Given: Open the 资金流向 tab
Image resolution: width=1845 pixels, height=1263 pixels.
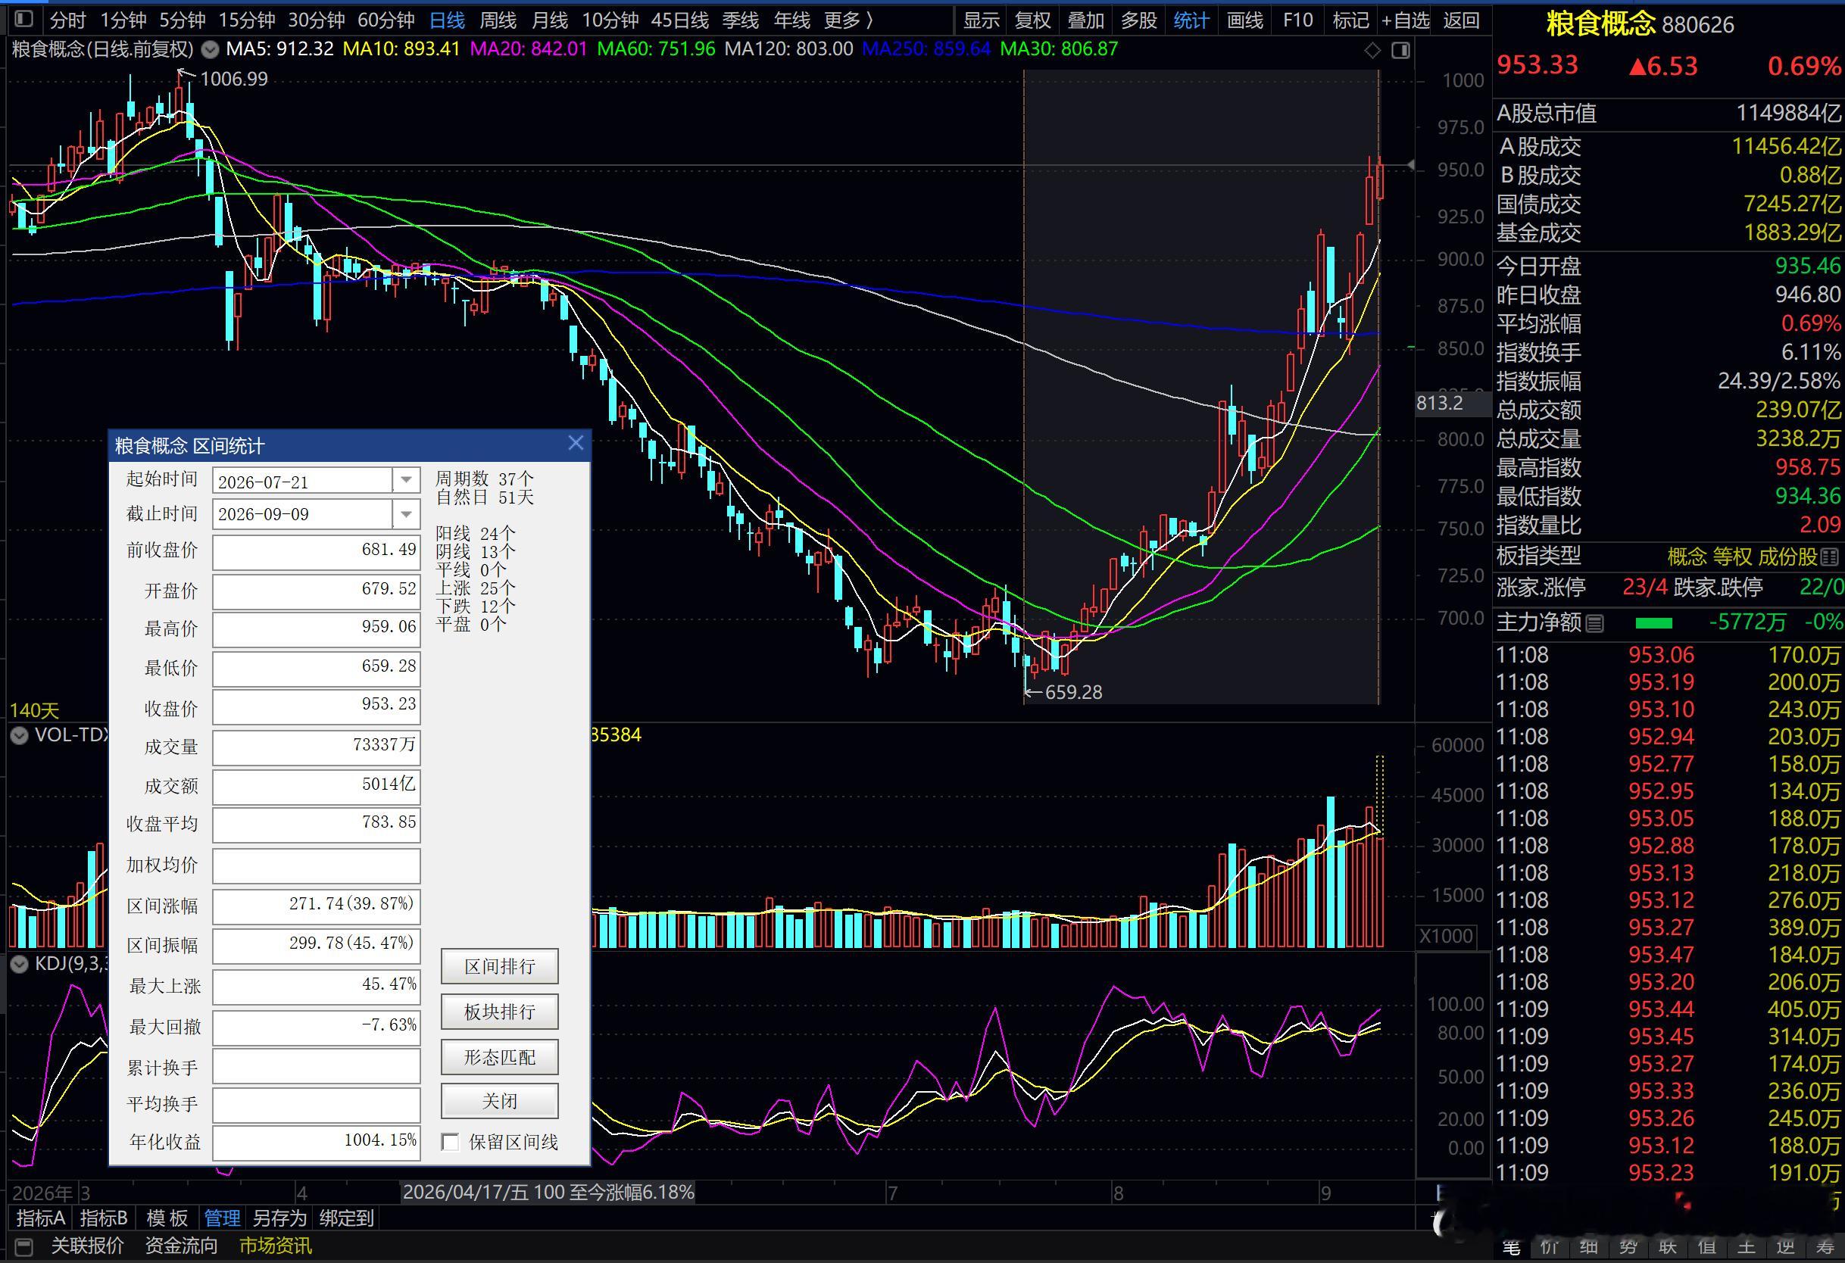Looking at the screenshot, I should (181, 1246).
